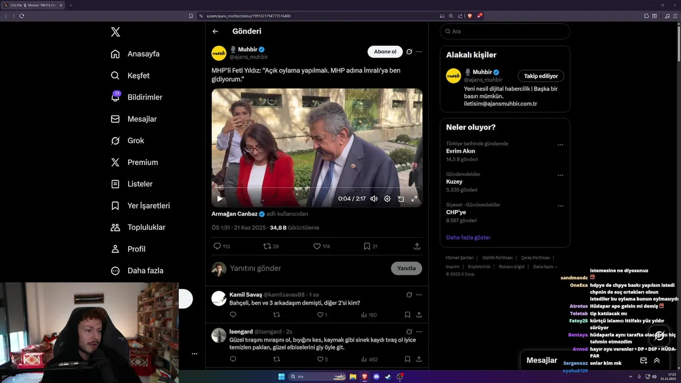Screen dimensions: 681x383
Task: View analytics of Isengard reply (462)
Action: coord(369,359)
